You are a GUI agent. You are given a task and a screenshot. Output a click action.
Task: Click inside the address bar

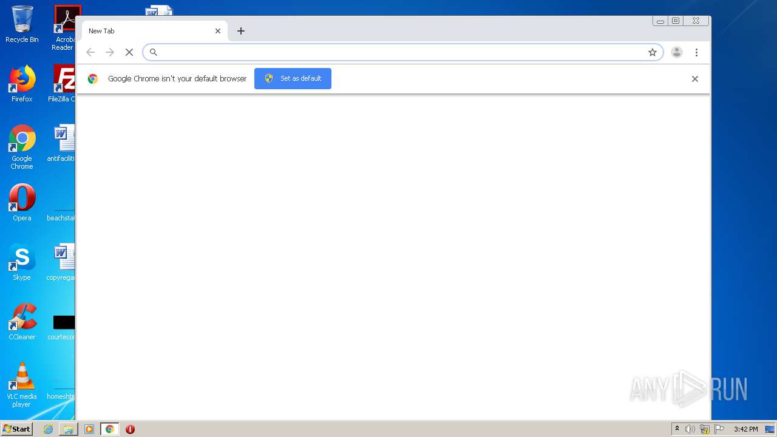click(x=402, y=52)
